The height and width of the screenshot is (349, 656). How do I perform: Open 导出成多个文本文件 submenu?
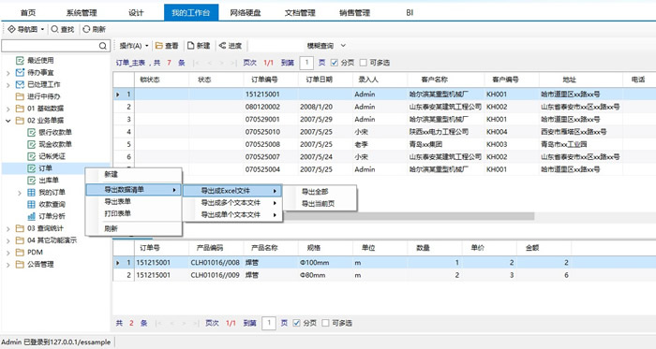(x=232, y=203)
